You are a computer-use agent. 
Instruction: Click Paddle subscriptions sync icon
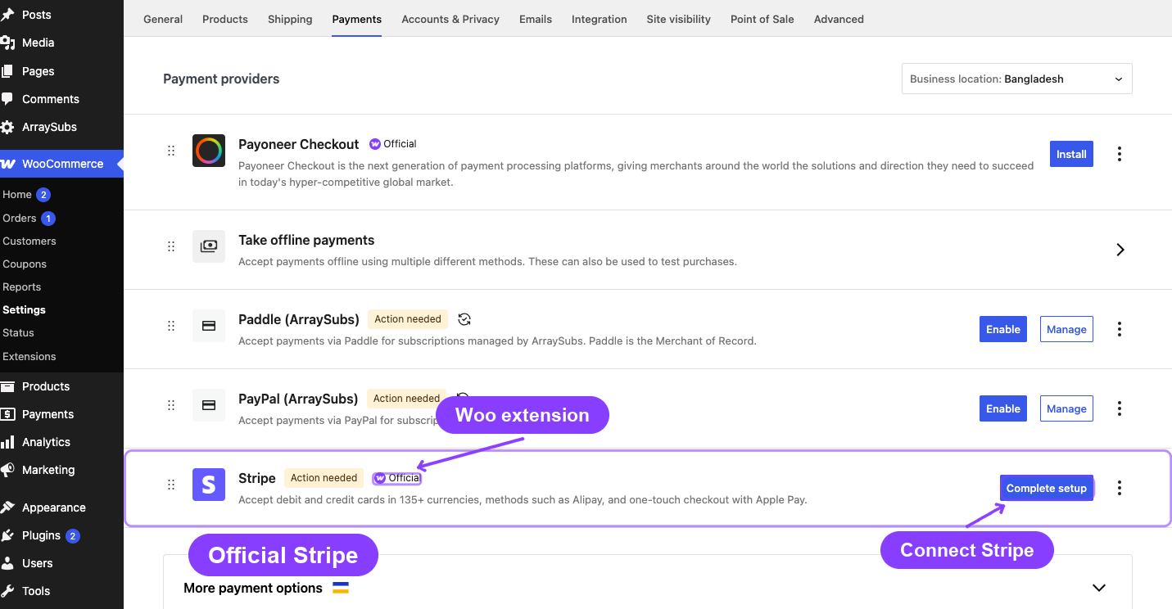(464, 319)
